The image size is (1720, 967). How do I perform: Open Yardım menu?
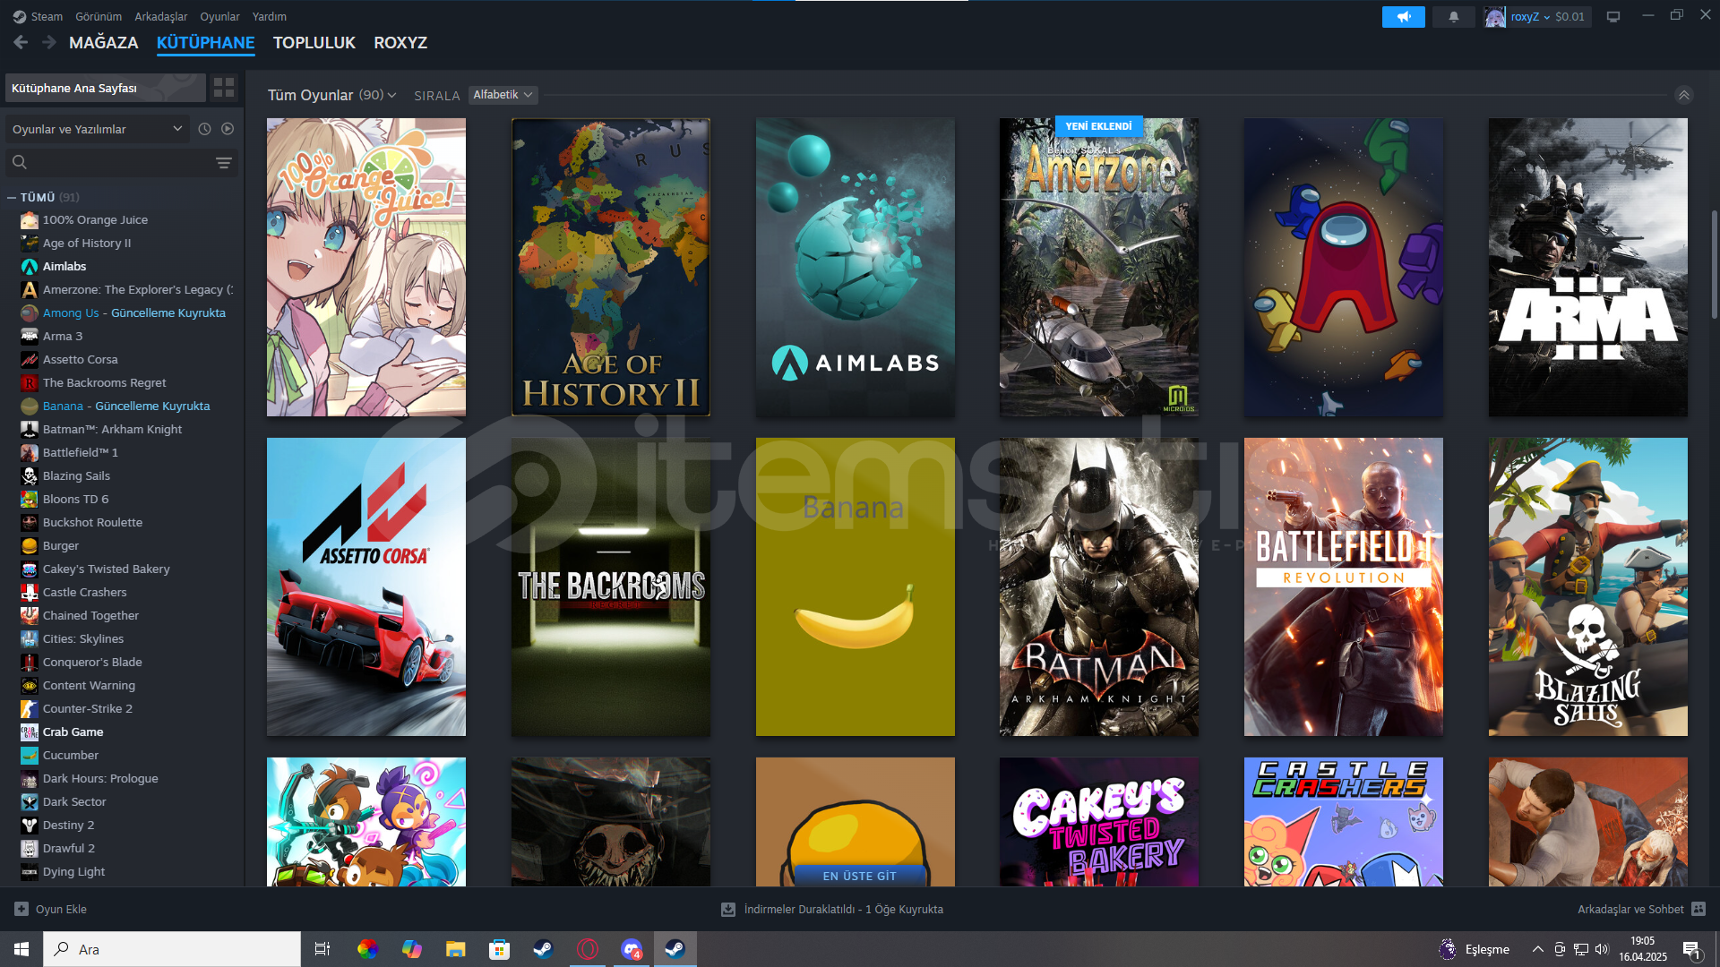pyautogui.click(x=270, y=16)
